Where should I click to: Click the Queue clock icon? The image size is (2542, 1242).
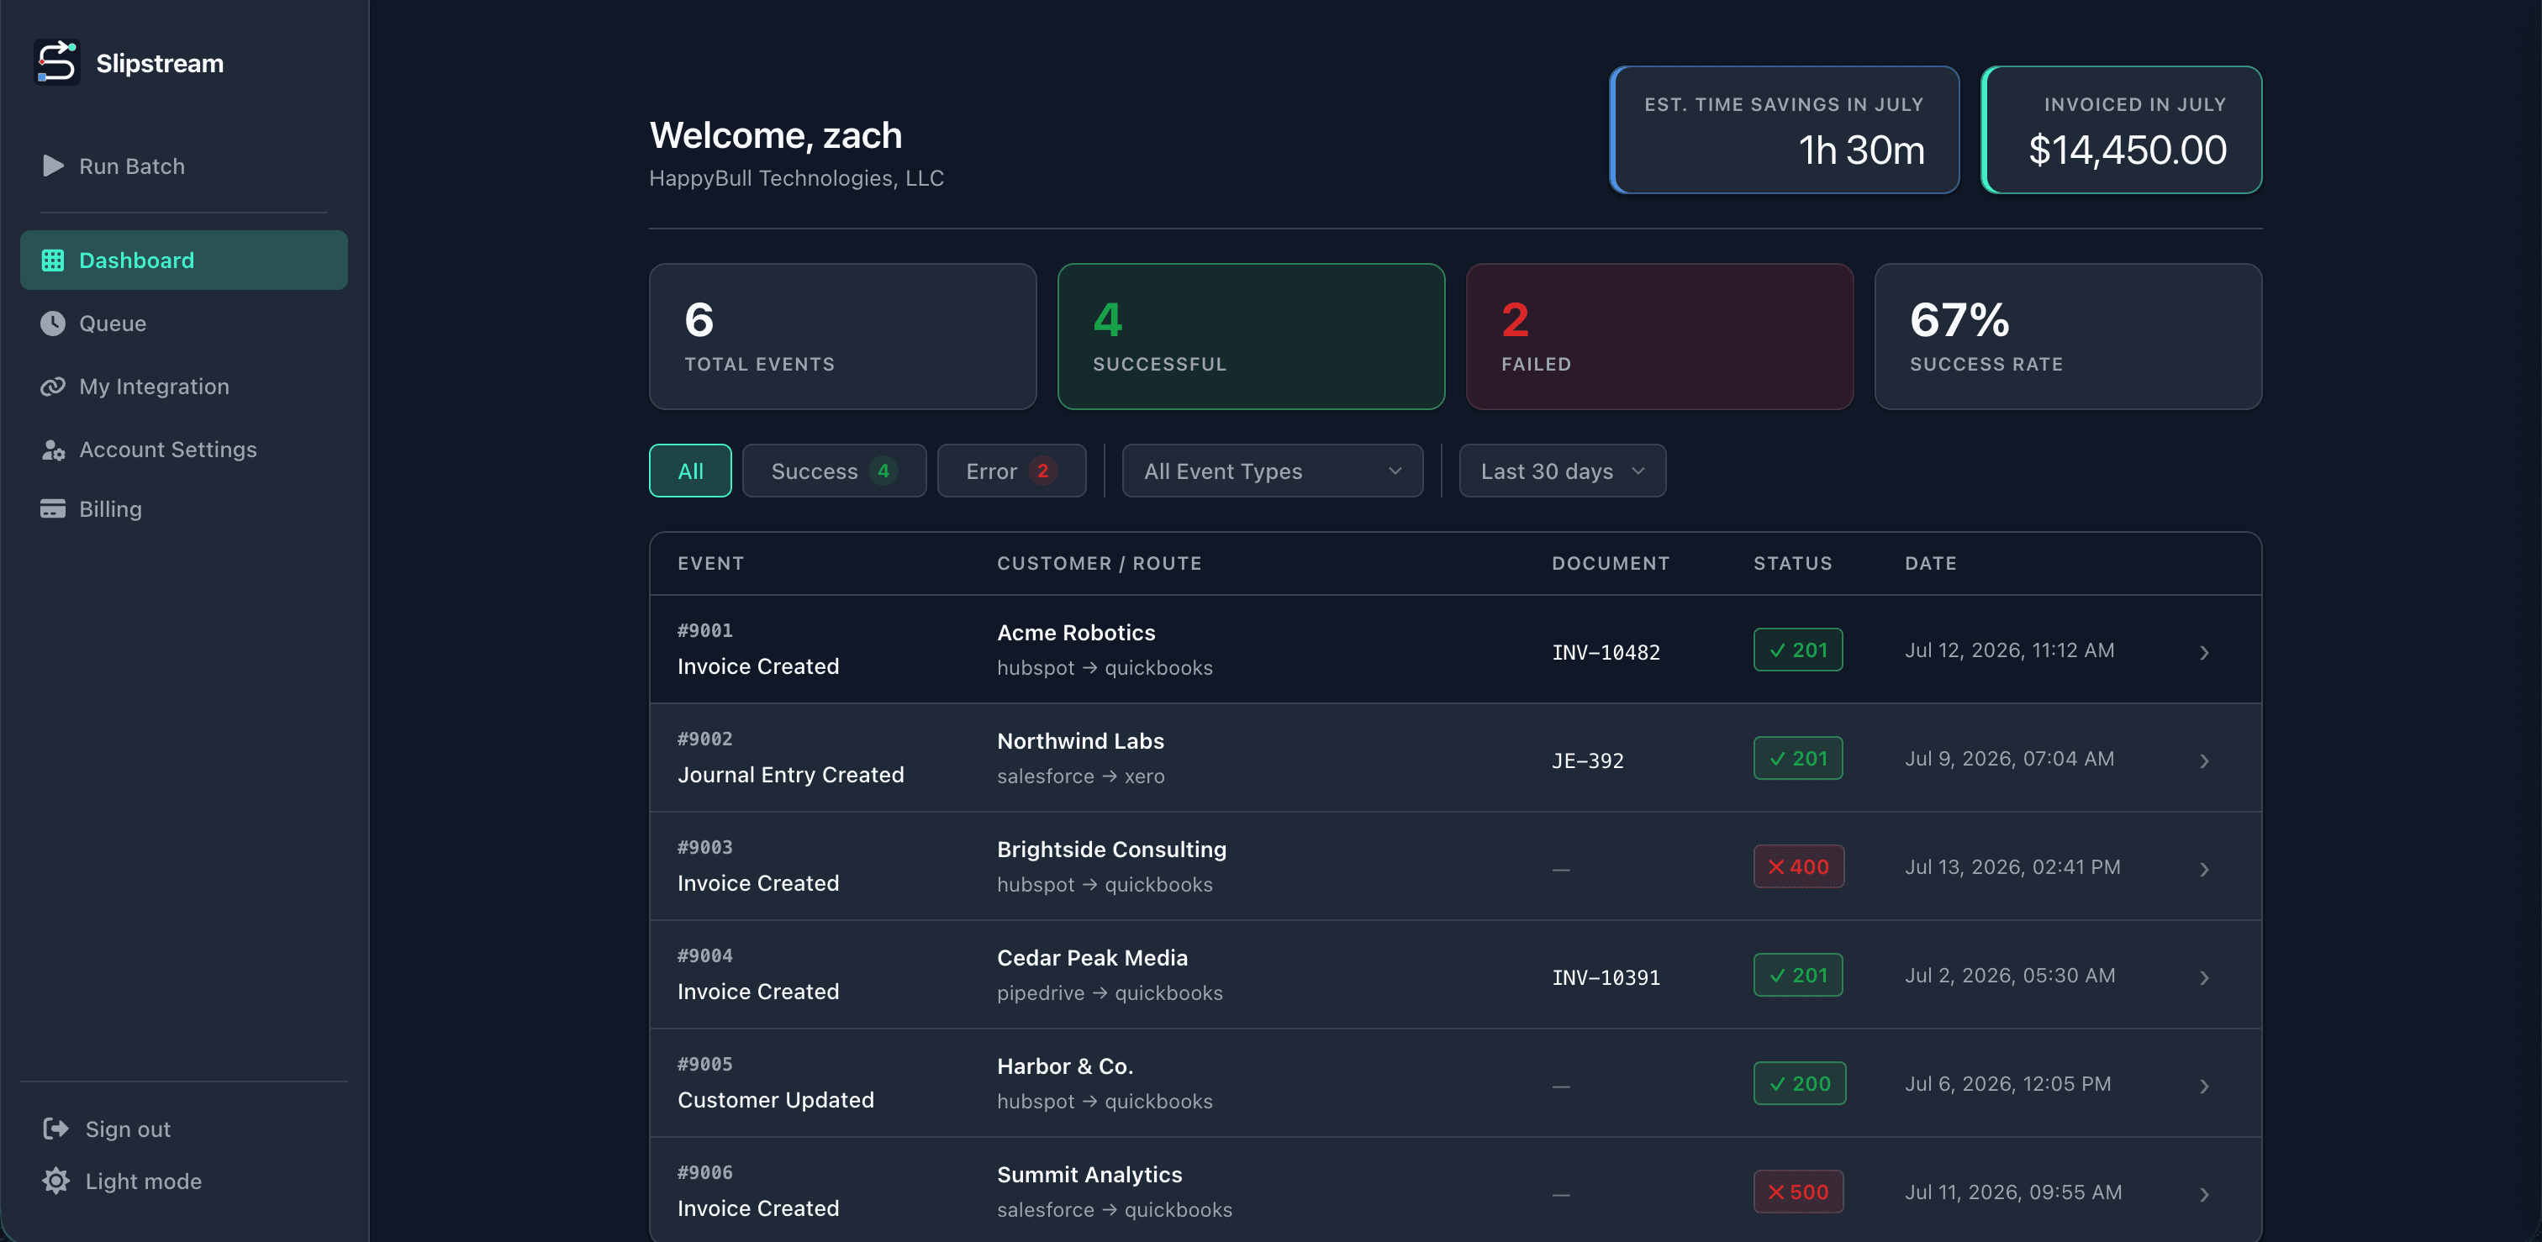52,324
